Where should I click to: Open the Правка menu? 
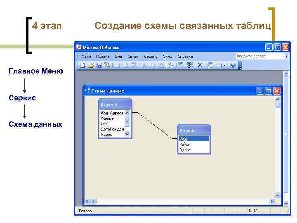click(103, 56)
